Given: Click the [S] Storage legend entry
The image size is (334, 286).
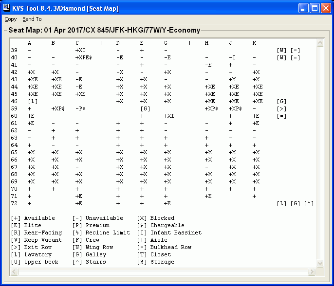Looking at the screenshot, I should click(x=156, y=262).
